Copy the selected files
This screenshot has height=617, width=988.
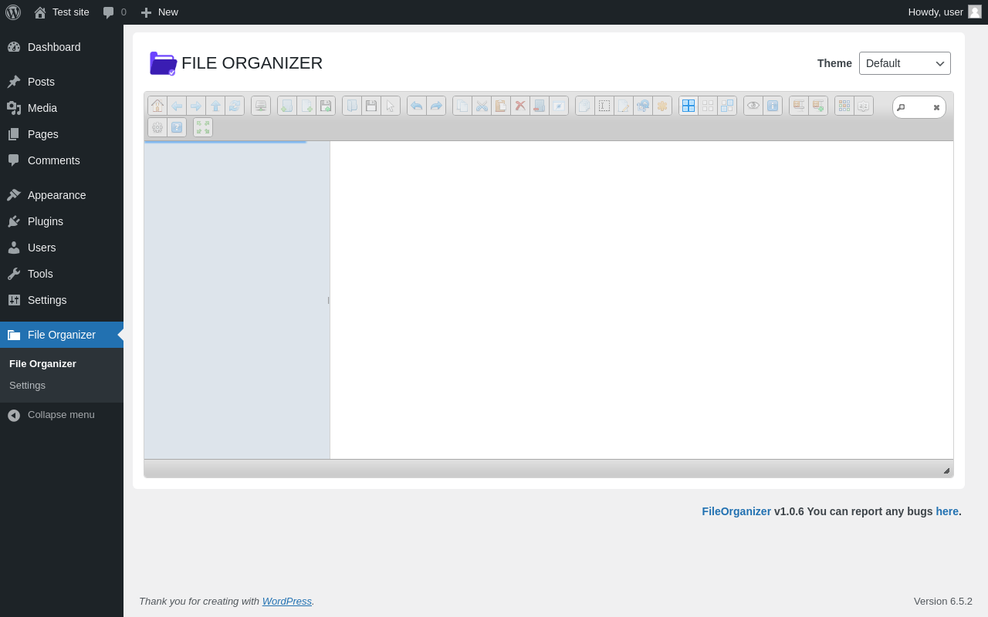pos(462,106)
